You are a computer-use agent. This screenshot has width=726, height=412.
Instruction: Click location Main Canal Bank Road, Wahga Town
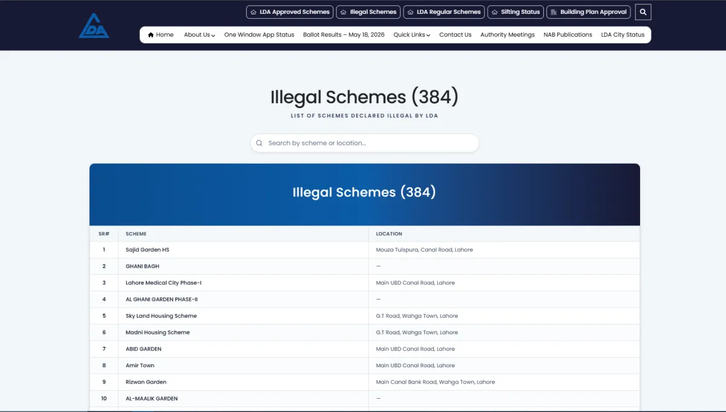(x=435, y=382)
